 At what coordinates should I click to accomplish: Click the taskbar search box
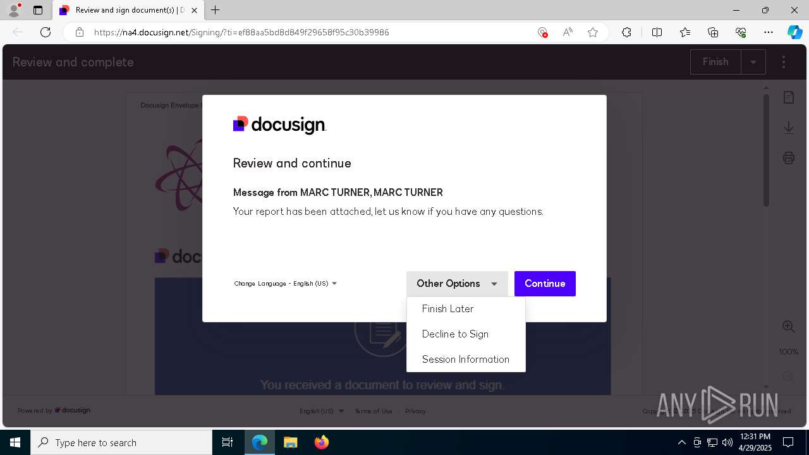tap(121, 442)
